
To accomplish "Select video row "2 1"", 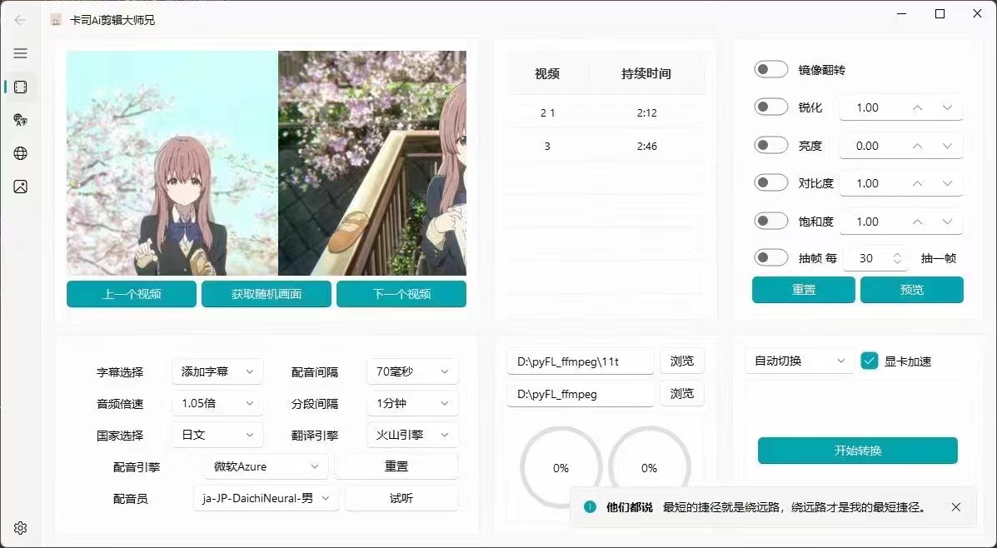I will pos(606,112).
